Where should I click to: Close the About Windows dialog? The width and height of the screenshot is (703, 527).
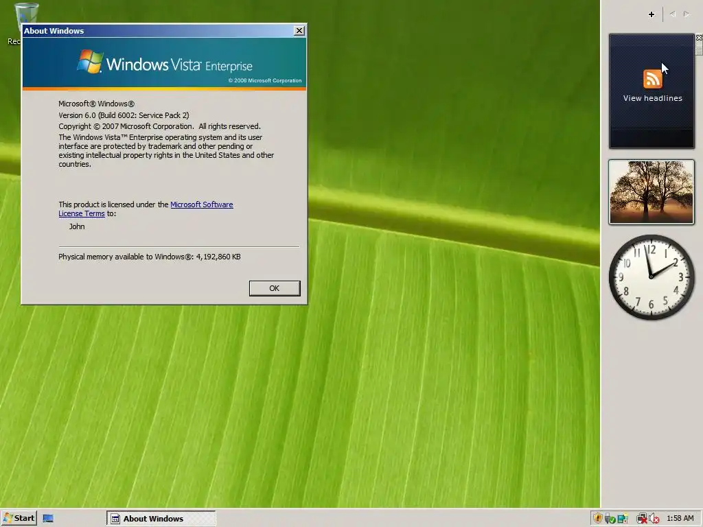[x=299, y=30]
